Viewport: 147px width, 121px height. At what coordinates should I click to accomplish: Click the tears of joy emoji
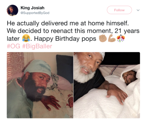pyautogui.click(x=26, y=38)
